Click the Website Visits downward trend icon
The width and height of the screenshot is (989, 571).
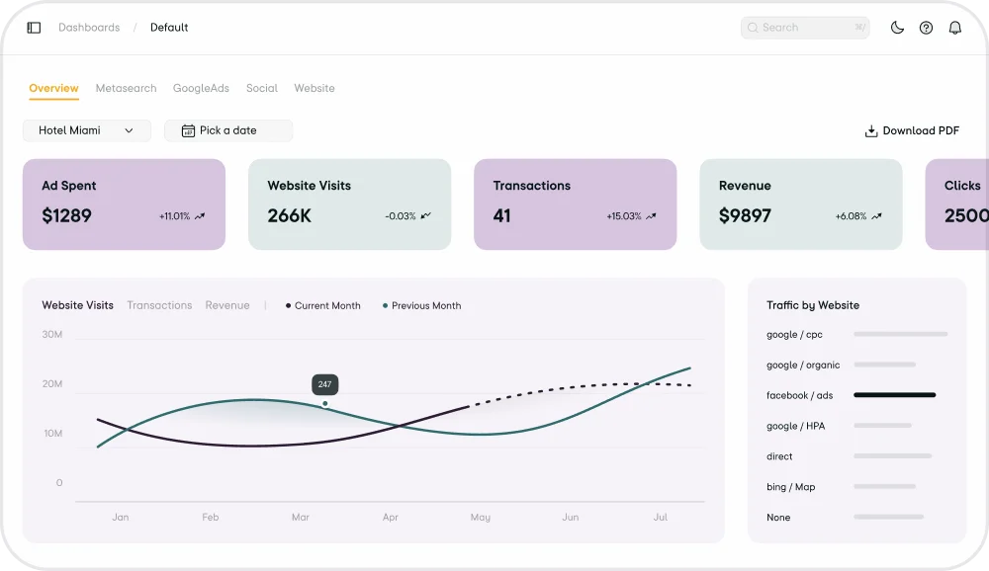(425, 216)
